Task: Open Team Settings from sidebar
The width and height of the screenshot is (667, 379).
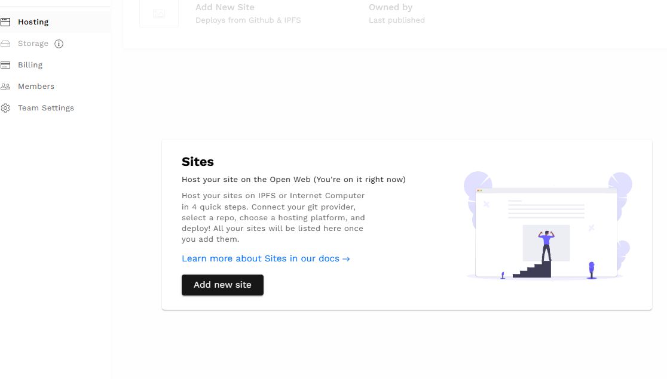Action: (46, 108)
